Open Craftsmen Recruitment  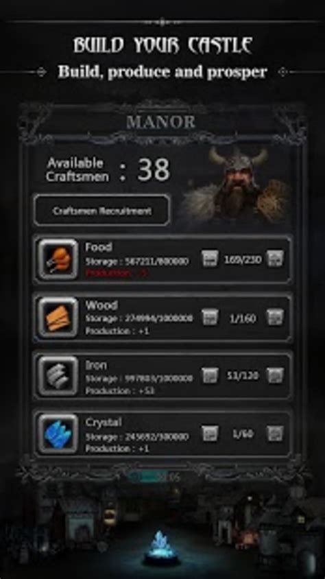[101, 211]
